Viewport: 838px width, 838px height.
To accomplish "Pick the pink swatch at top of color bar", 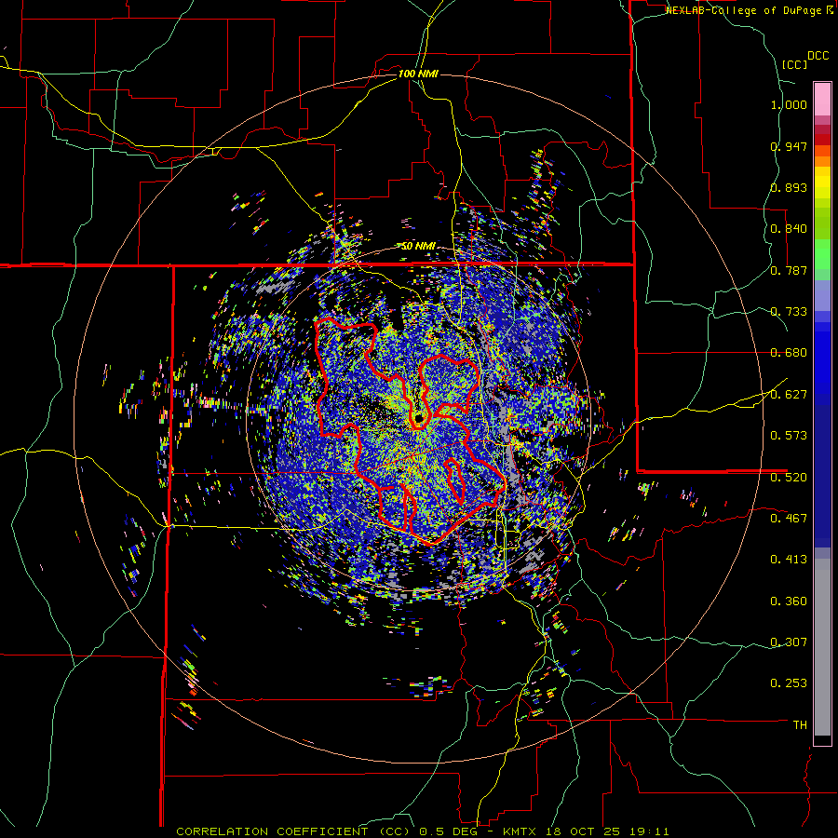I will tap(822, 99).
